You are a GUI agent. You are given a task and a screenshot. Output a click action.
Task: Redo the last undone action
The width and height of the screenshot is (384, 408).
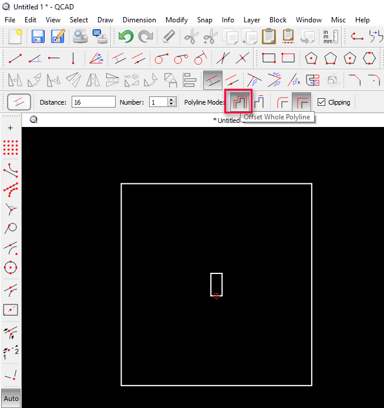point(146,36)
